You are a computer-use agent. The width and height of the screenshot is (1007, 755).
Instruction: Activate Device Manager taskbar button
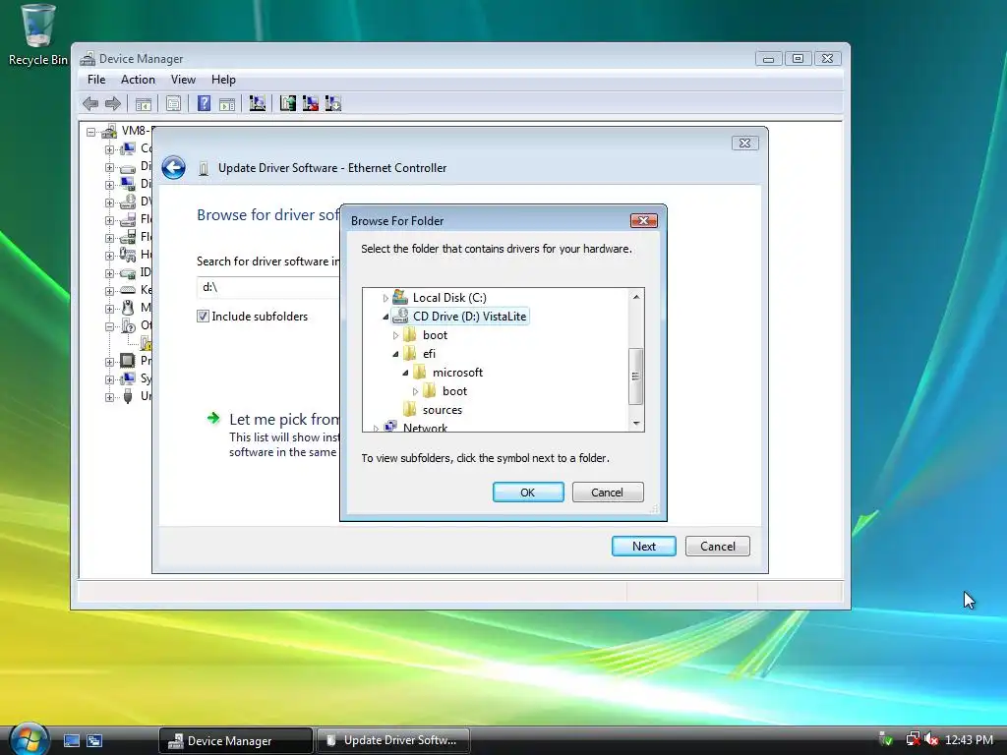click(235, 741)
